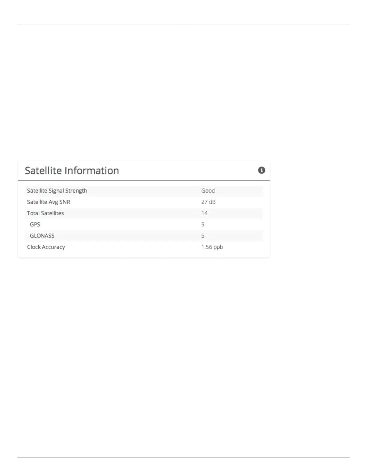The width and height of the screenshot is (367, 475).
Task: Click the SNR abbreviation in the second row
Action: pos(65,202)
